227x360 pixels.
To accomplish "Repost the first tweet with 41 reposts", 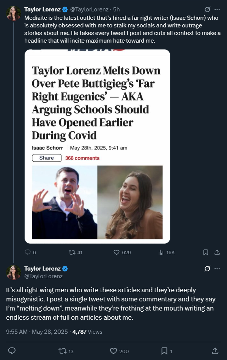I will pos(76,252).
